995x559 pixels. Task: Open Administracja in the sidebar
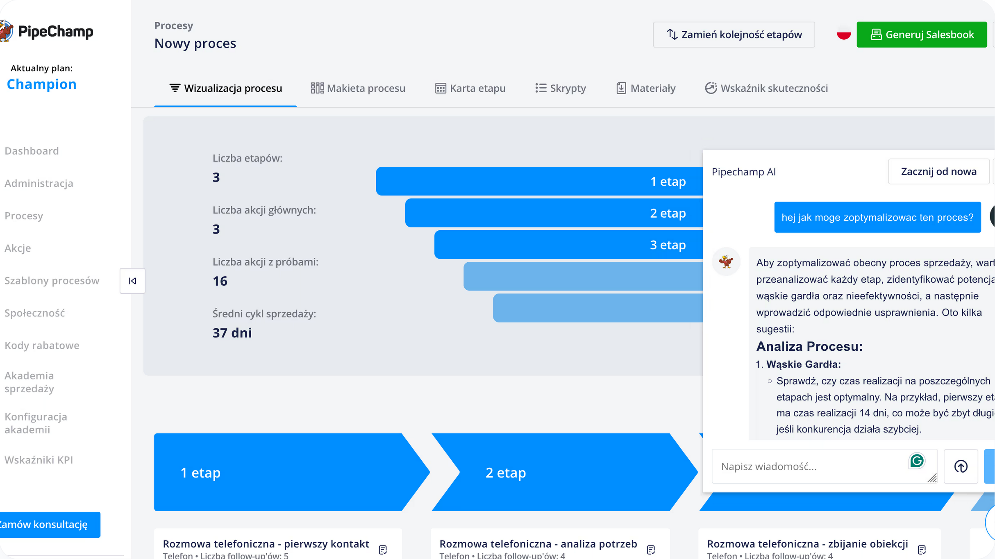click(x=39, y=183)
